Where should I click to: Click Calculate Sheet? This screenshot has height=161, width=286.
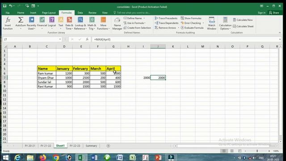pos(243,26)
